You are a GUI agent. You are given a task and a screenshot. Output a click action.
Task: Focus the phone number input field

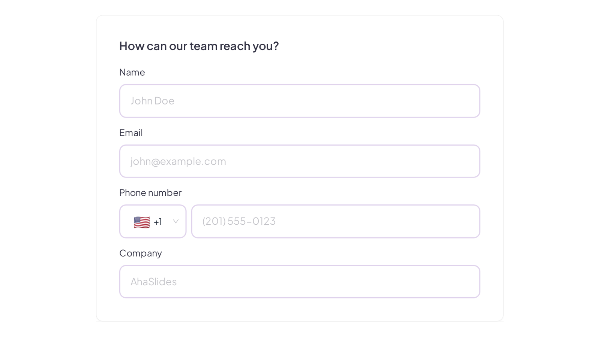336,221
